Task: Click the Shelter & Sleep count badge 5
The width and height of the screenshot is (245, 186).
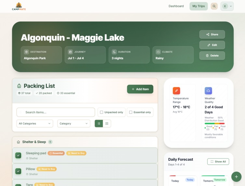Action: pos(50,142)
